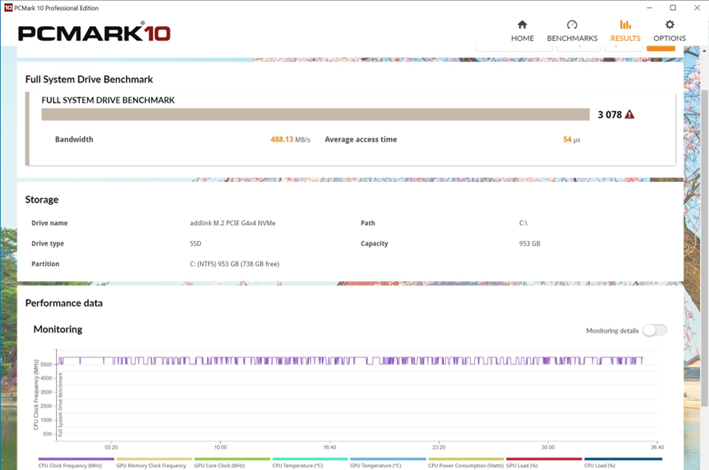Click the red warning triangle beside score
This screenshot has height=470, width=709.
click(630, 115)
